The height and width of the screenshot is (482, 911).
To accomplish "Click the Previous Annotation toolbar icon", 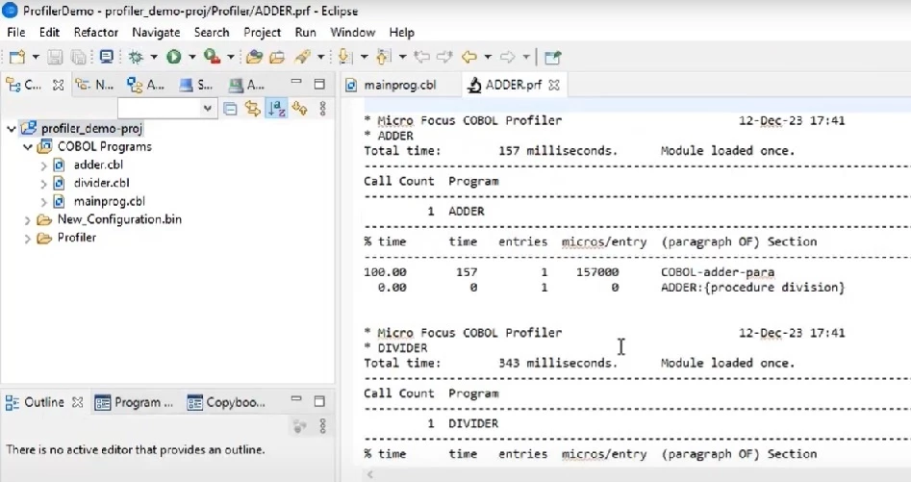I will [x=384, y=57].
